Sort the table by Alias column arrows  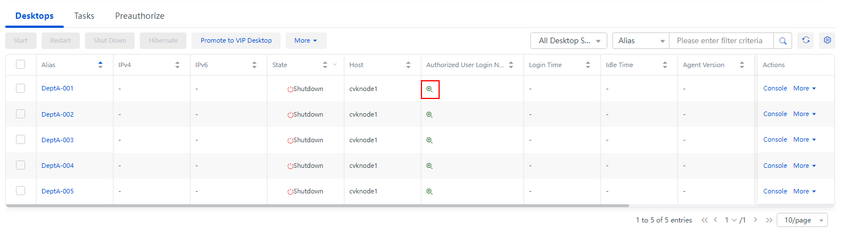[x=101, y=65]
